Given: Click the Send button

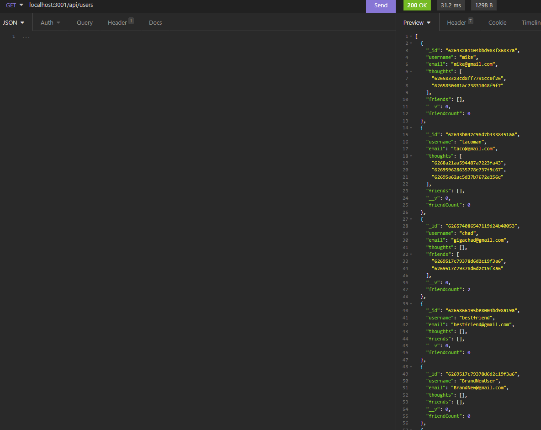Looking at the screenshot, I should click(381, 5).
